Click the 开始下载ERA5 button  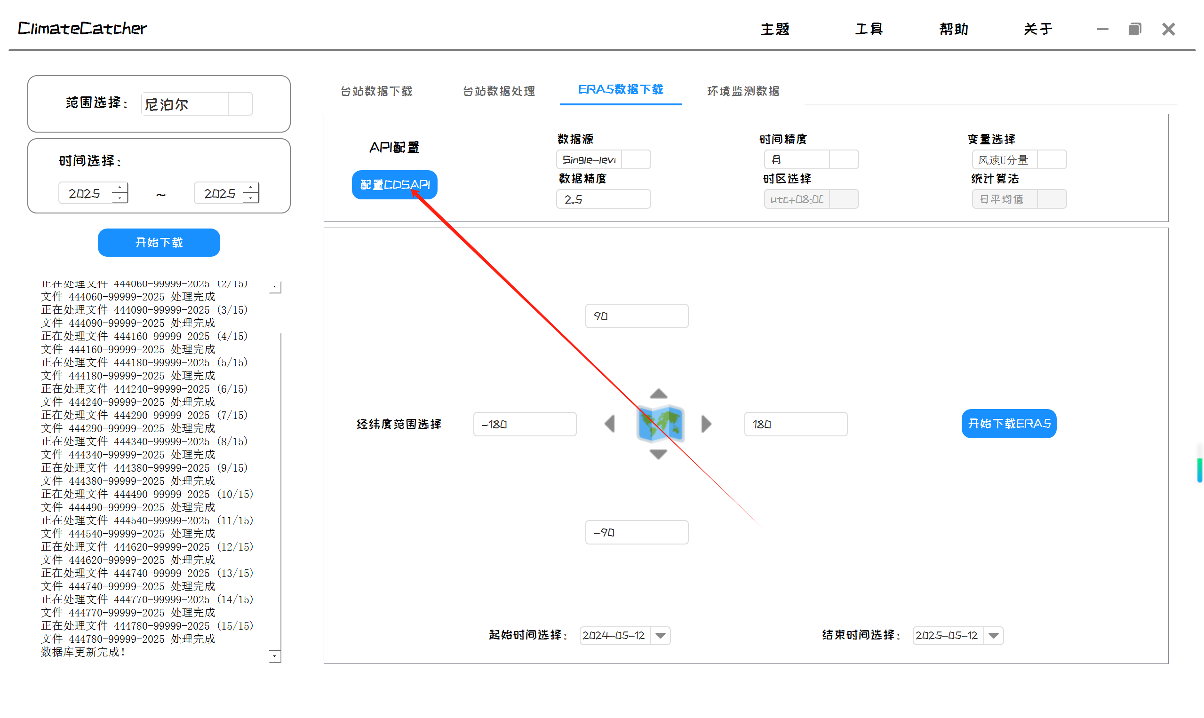pos(1008,424)
